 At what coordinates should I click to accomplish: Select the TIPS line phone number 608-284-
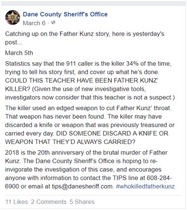click(x=160, y=178)
